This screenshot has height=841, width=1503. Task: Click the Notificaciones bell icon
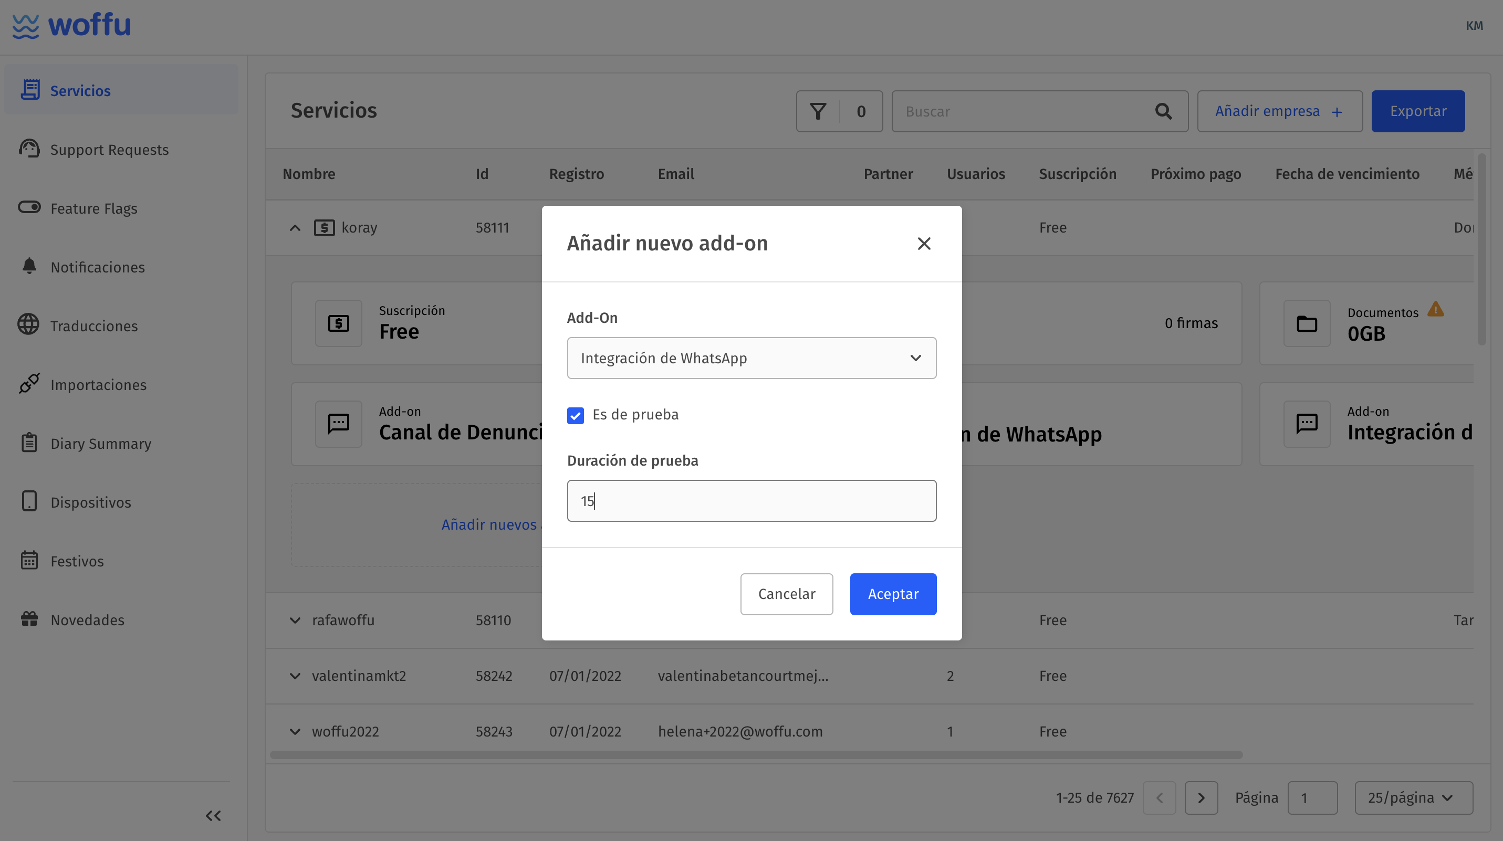(x=29, y=266)
